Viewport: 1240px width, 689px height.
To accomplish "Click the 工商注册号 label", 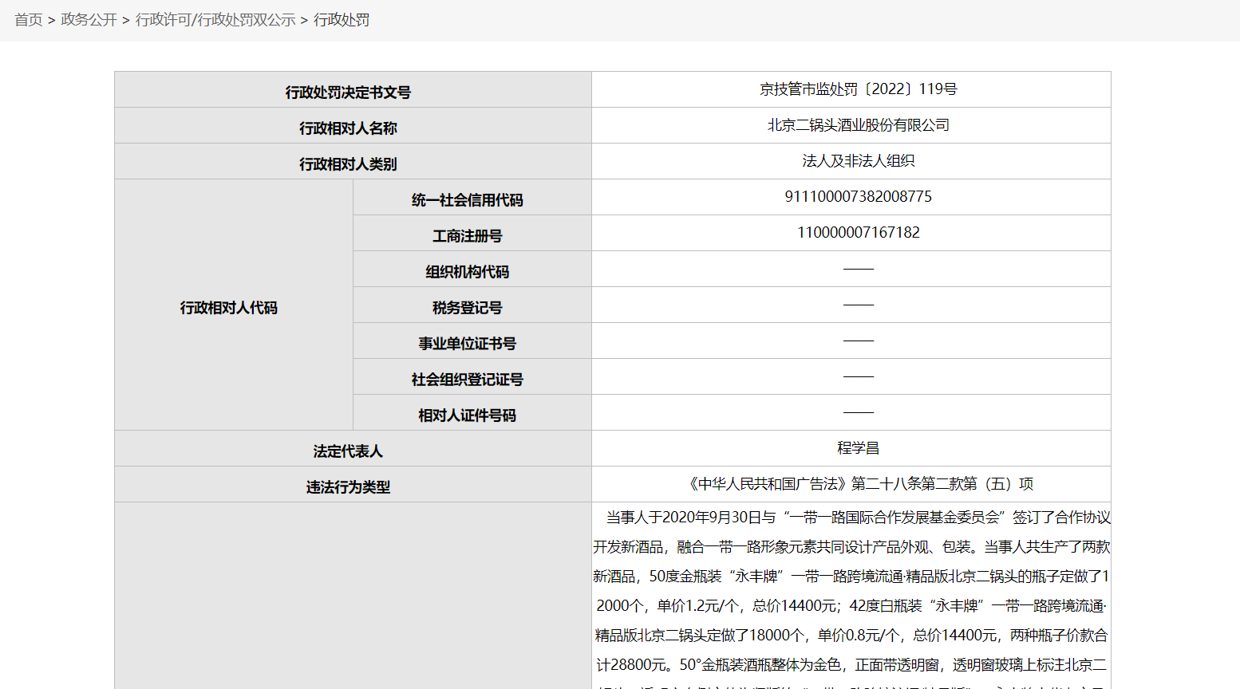I will click(468, 236).
